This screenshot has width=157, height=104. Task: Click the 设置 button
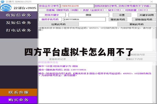click(122, 15)
